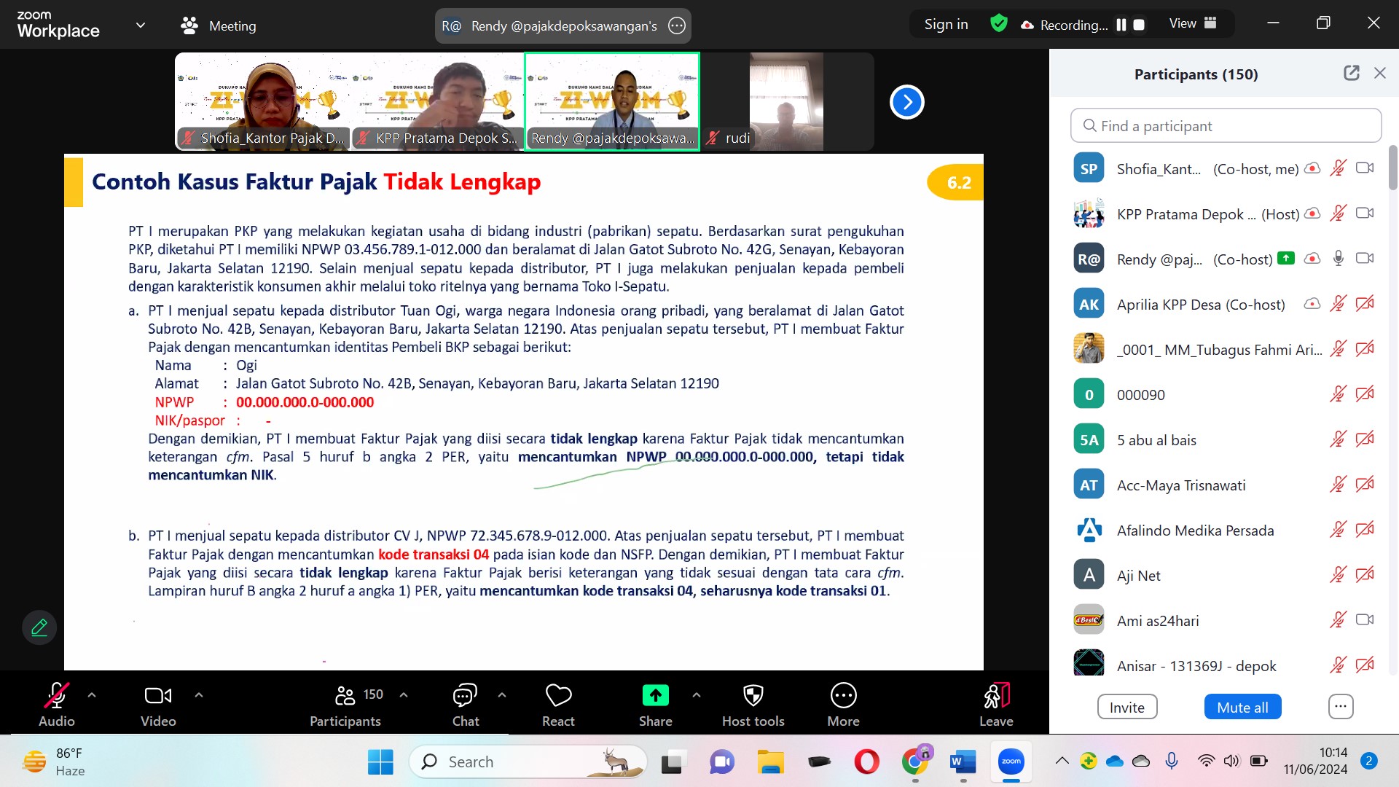The width and height of the screenshot is (1399, 787).
Task: Click the React heart icon
Action: [558, 696]
